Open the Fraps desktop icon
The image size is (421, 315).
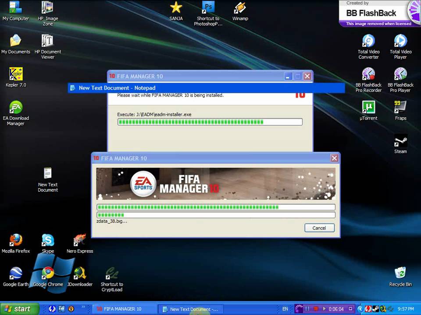(400, 108)
